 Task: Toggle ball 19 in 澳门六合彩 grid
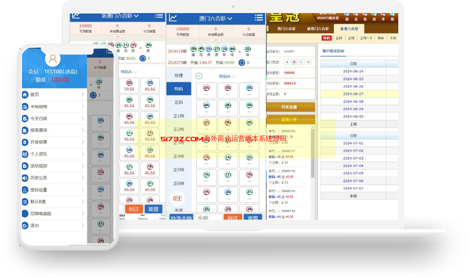coord(206,195)
